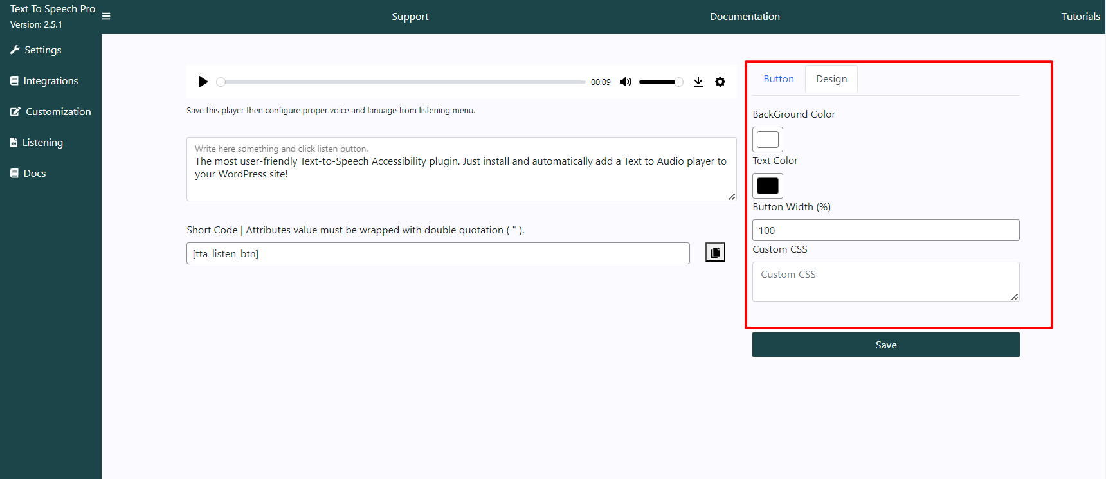
Task: Pick the Text Color black swatch
Action: point(768,186)
